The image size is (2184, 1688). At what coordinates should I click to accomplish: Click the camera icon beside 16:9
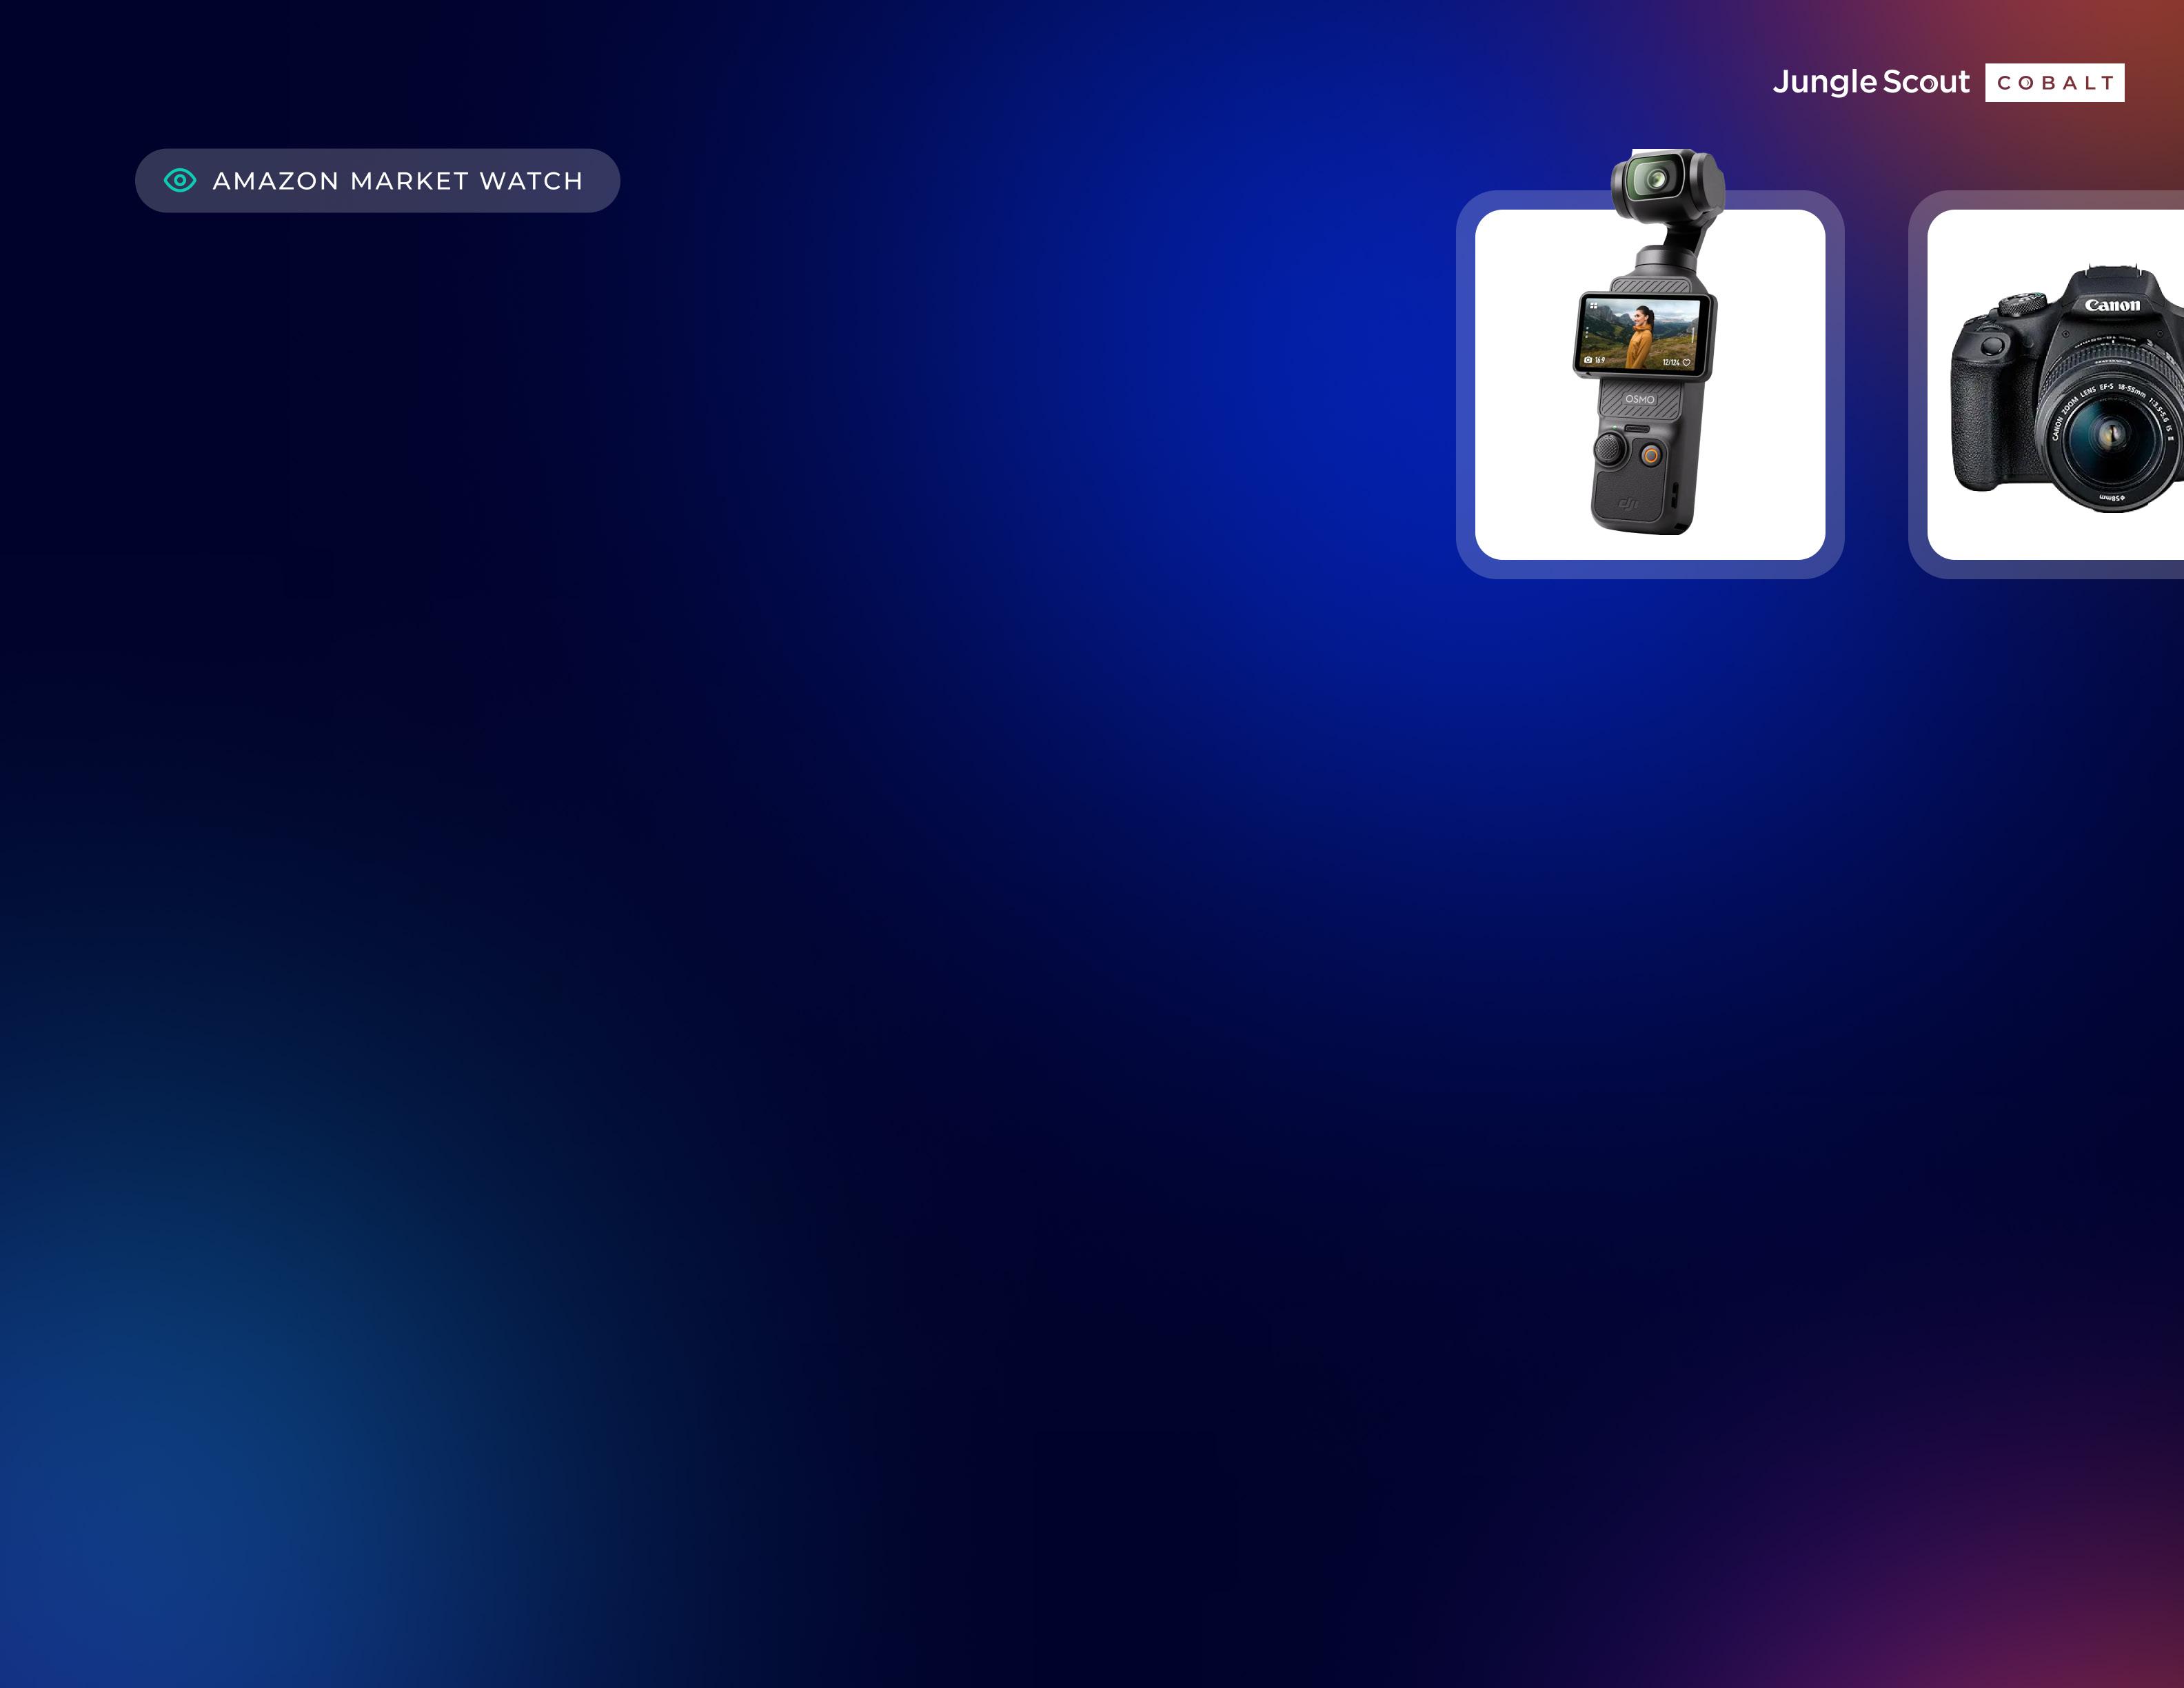point(1588,360)
